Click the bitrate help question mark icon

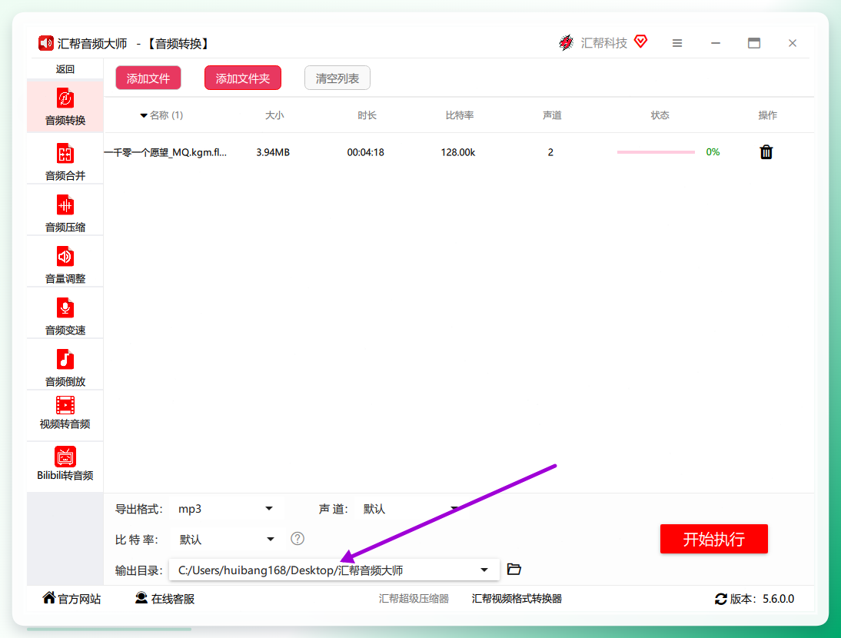[298, 539]
